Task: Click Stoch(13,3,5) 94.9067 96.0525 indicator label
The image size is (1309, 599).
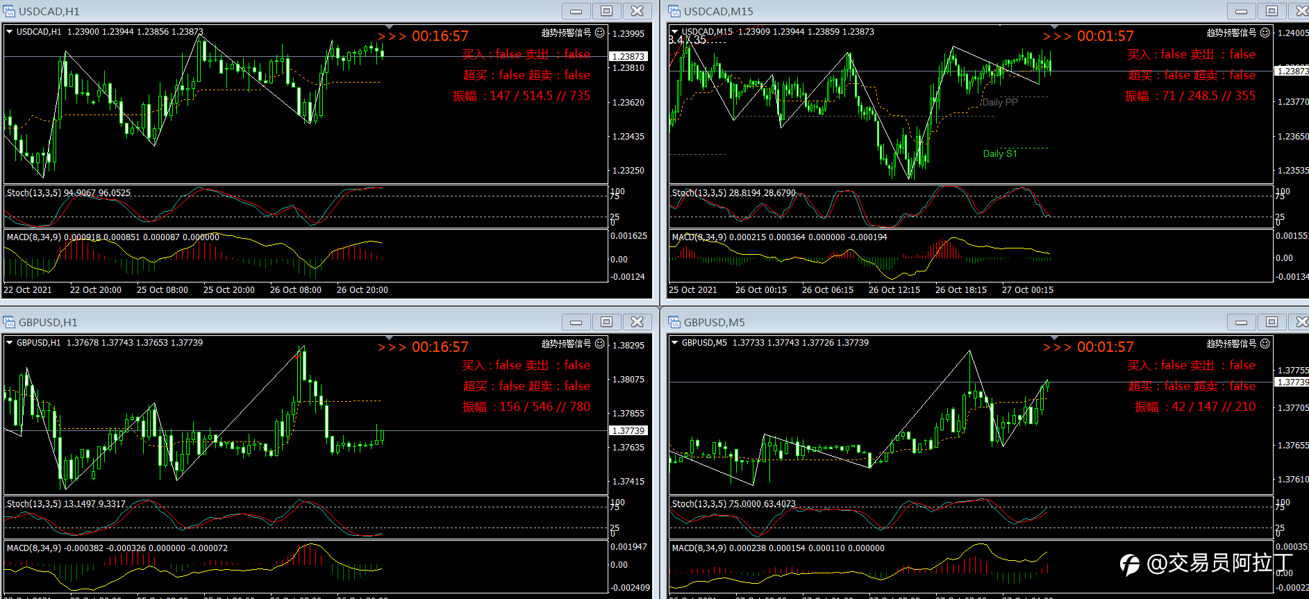Action: click(69, 193)
